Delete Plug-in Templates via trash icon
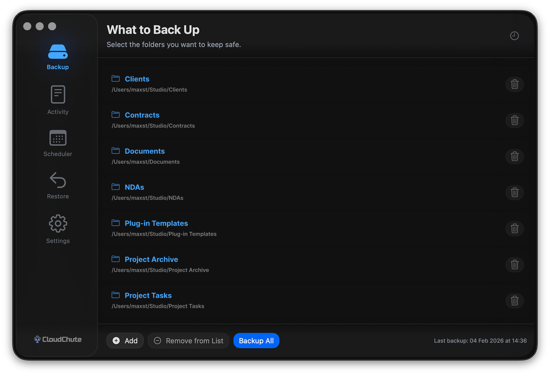The height and width of the screenshot is (375, 550). click(x=514, y=228)
